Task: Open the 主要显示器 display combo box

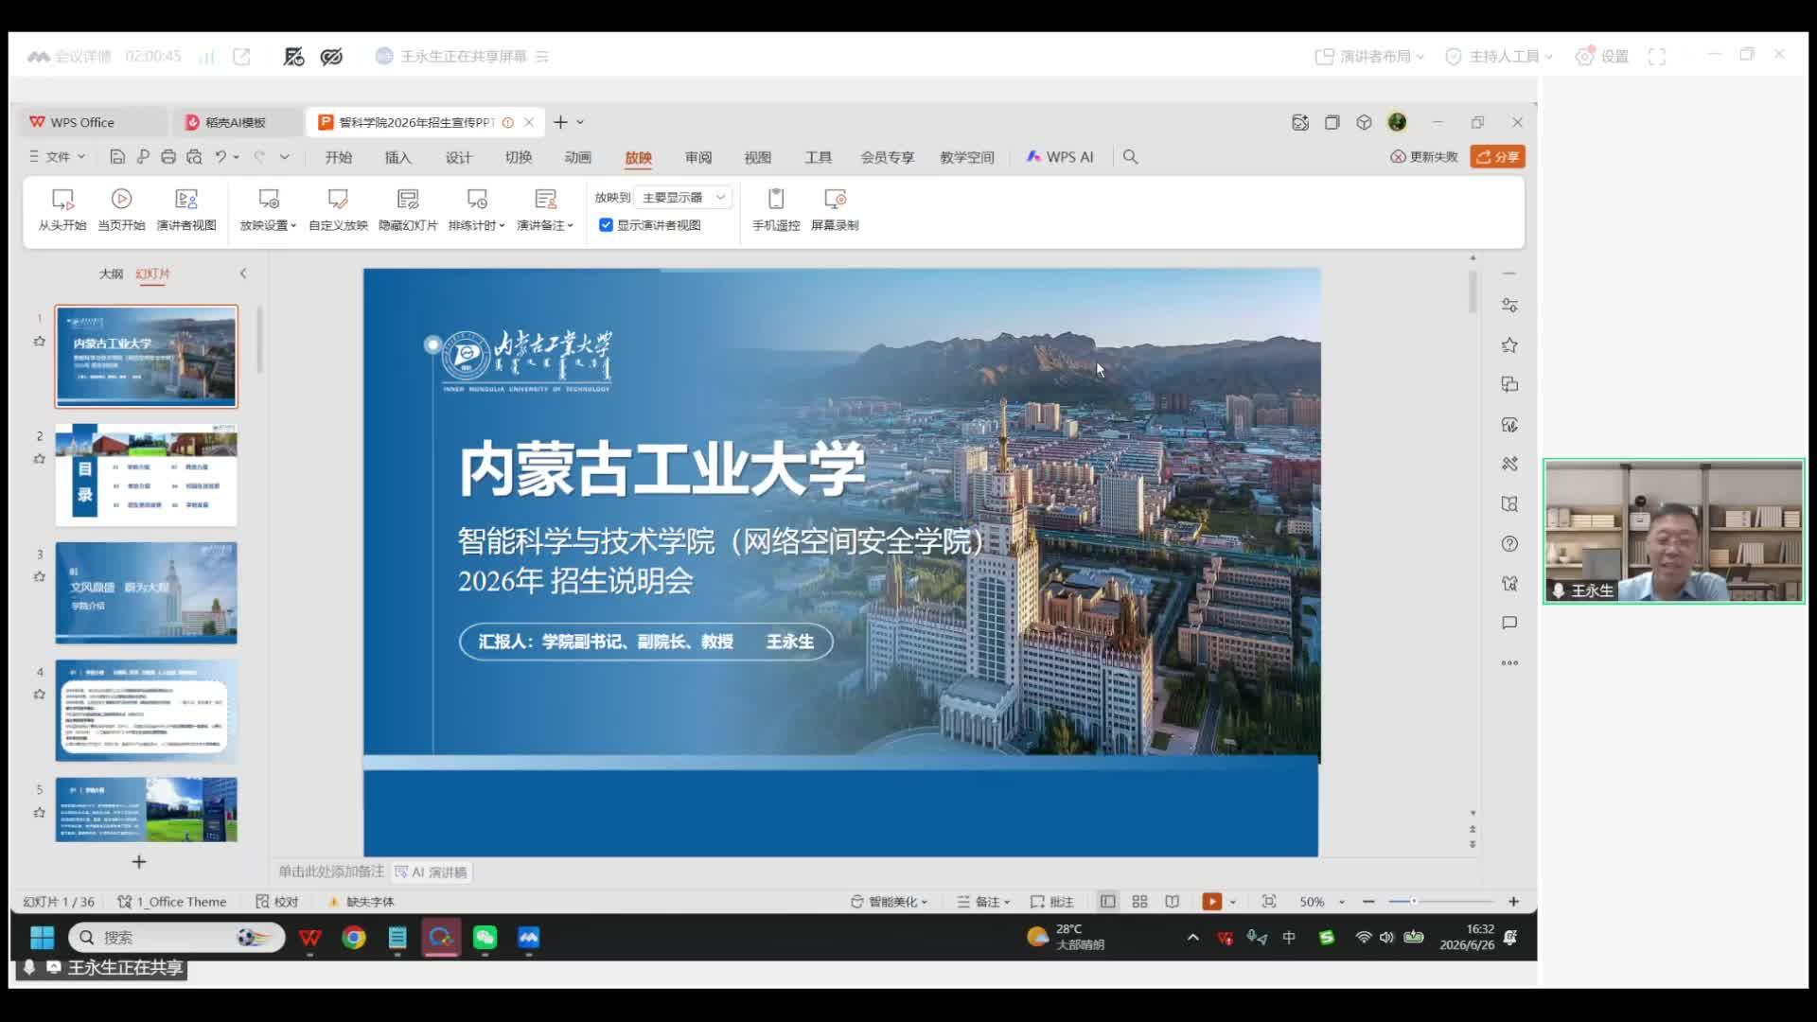Action: point(684,197)
